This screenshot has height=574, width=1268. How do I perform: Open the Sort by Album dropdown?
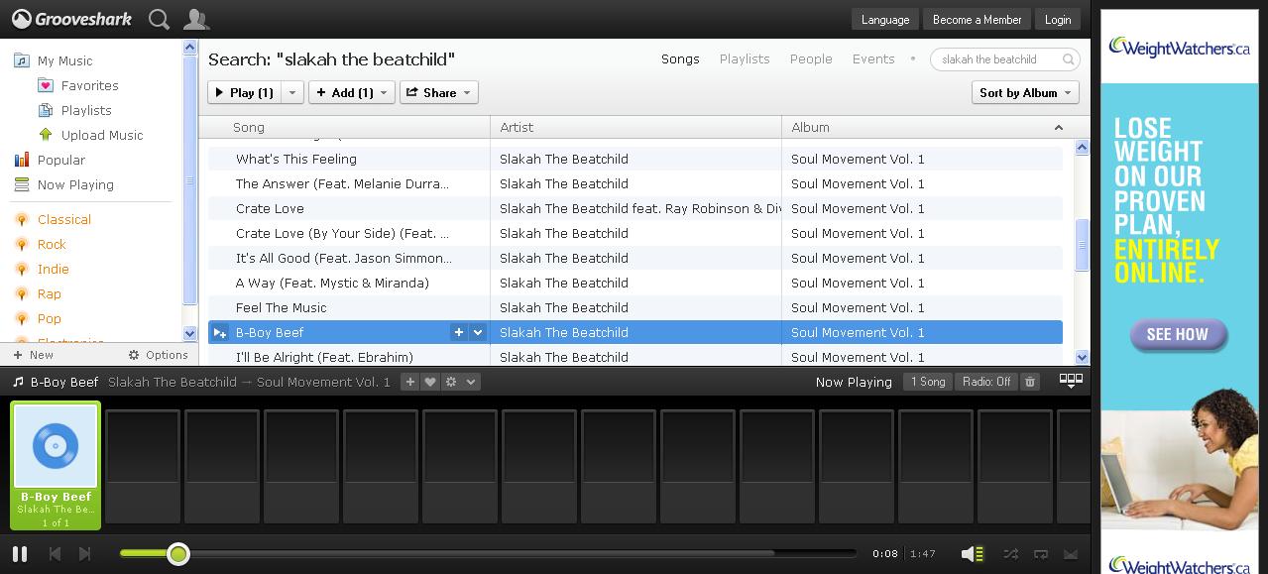coord(1024,92)
